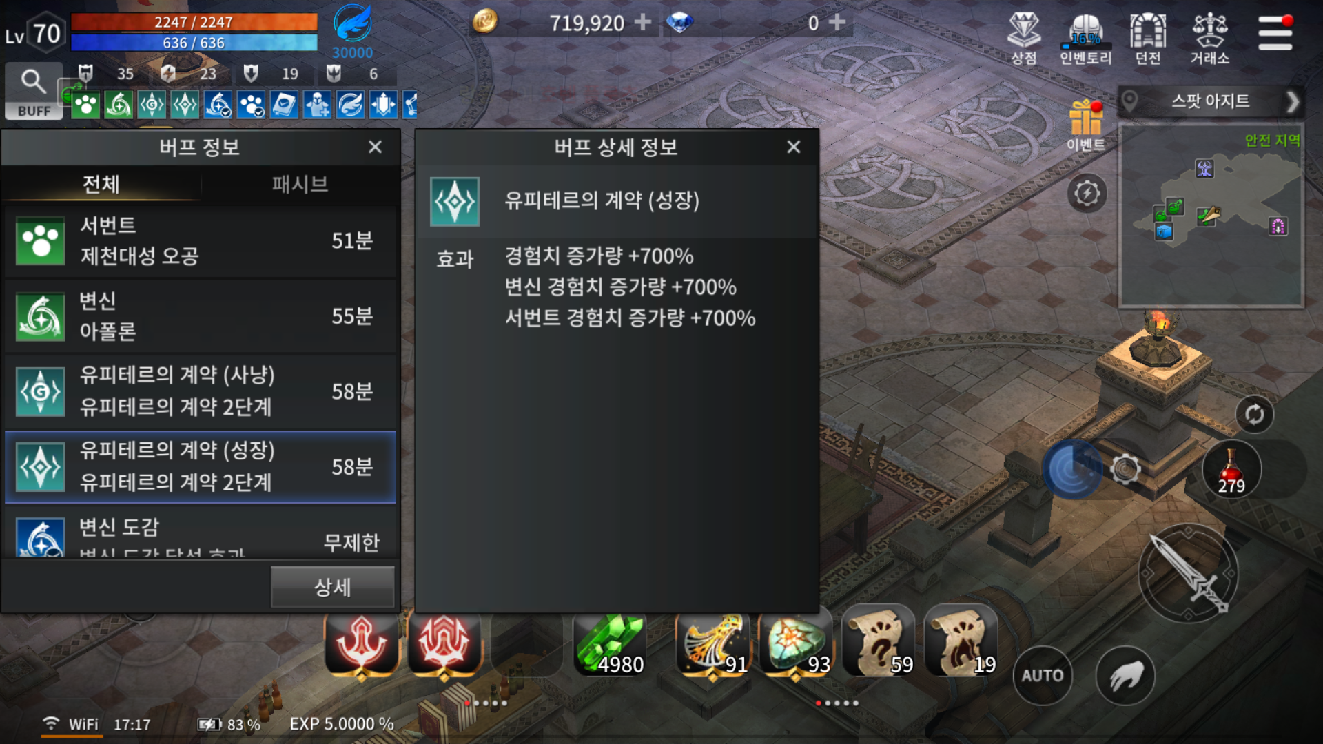Switch to the 패시브 tab
The image size is (1323, 744).
[300, 184]
